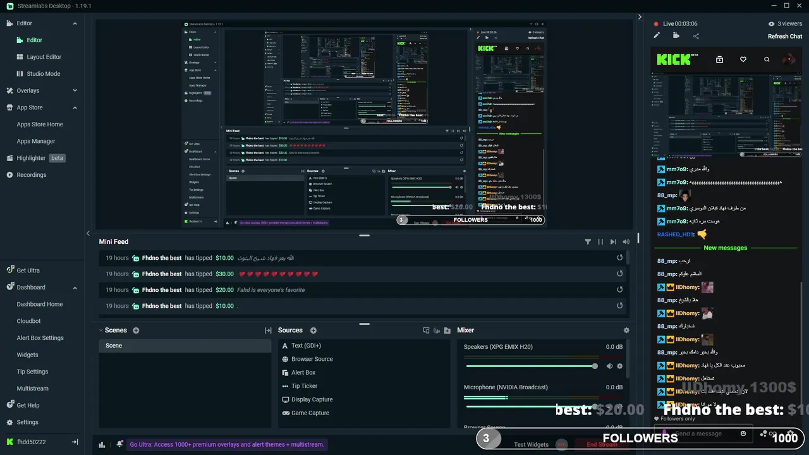Skip the current alert in Mini Feed
809x455 pixels.
click(613, 241)
